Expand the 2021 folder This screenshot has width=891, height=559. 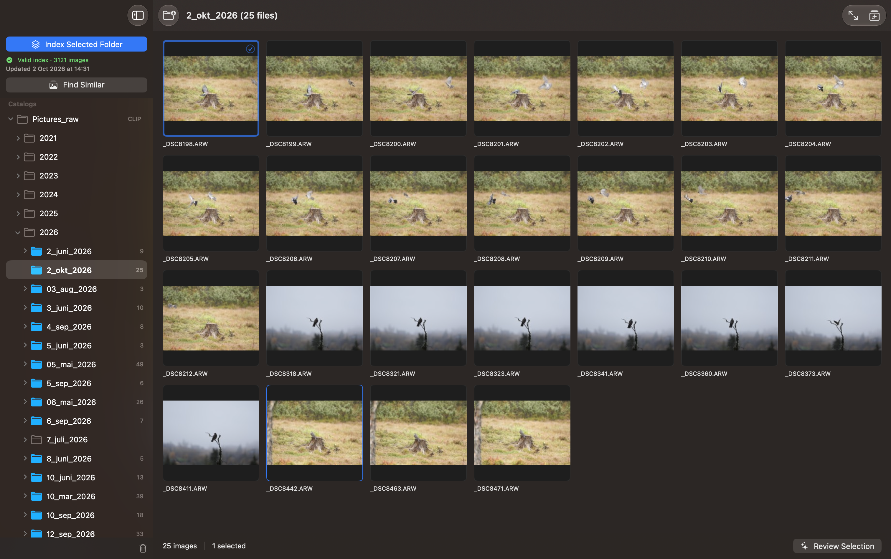[x=18, y=138]
